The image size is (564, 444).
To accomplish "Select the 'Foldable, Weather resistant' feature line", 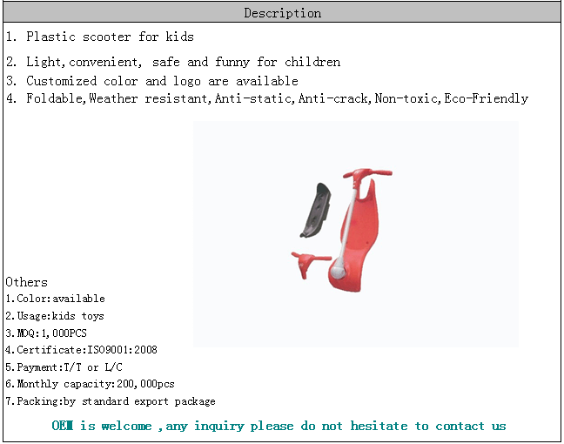I will click(267, 98).
